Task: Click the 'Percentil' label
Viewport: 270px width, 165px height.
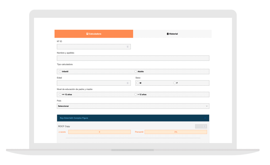Action: point(139,132)
